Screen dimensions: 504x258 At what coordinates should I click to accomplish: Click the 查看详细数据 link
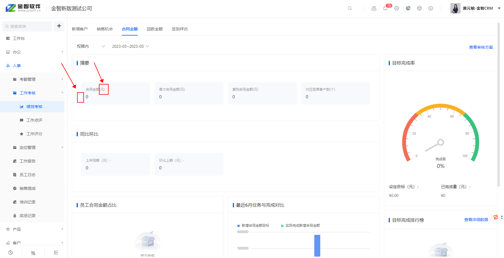pyautogui.click(x=476, y=220)
